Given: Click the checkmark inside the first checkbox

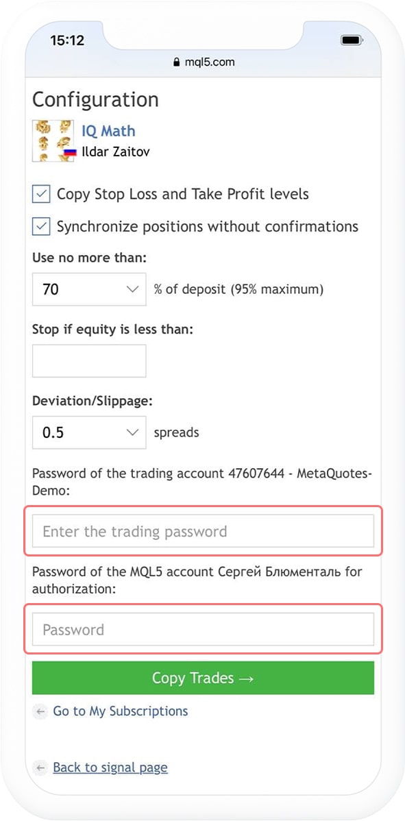Looking at the screenshot, I should coord(41,193).
